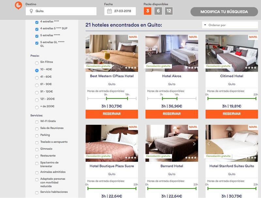Show next photo of Barnard Hotel

coord(194,144)
